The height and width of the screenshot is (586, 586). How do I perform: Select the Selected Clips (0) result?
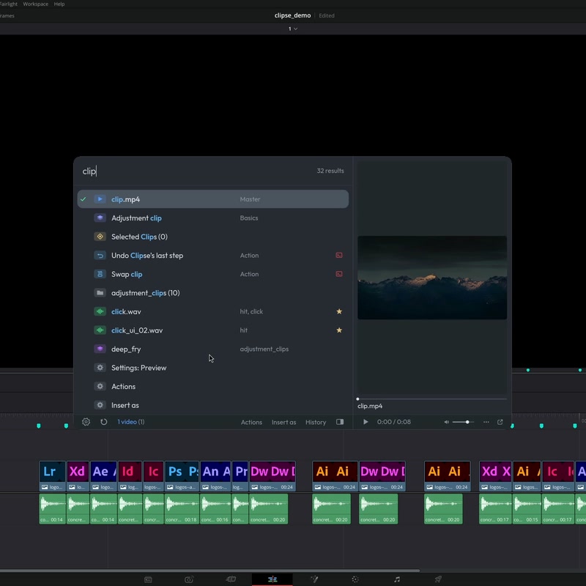coord(212,237)
